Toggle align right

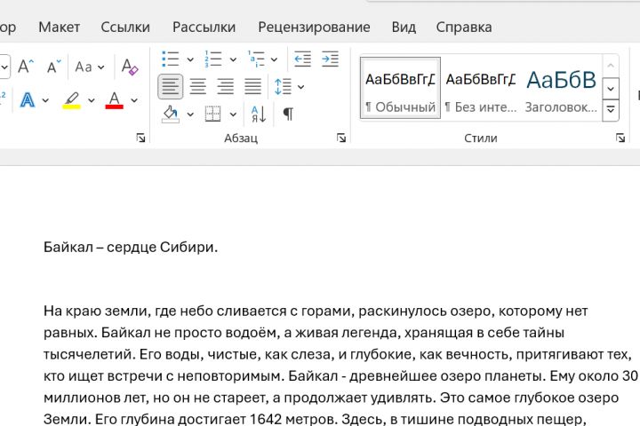coord(225,86)
